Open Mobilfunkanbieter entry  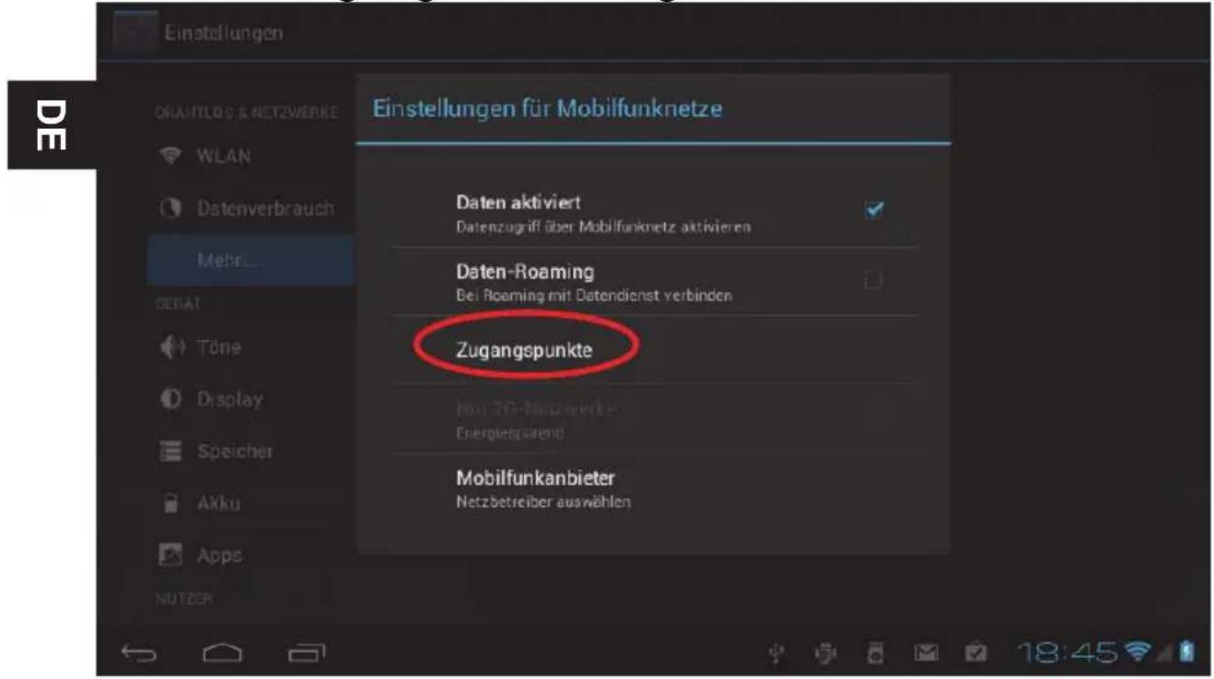[x=654, y=488]
